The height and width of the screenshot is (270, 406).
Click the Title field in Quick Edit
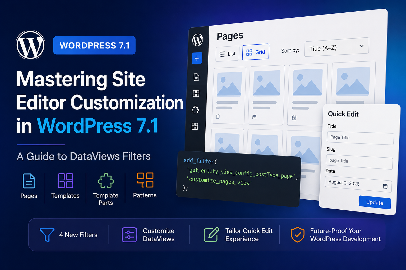point(360,138)
